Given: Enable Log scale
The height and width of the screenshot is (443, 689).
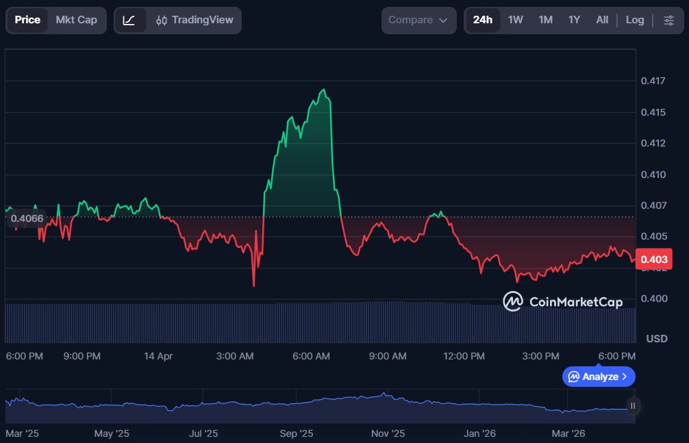Looking at the screenshot, I should 635,20.
